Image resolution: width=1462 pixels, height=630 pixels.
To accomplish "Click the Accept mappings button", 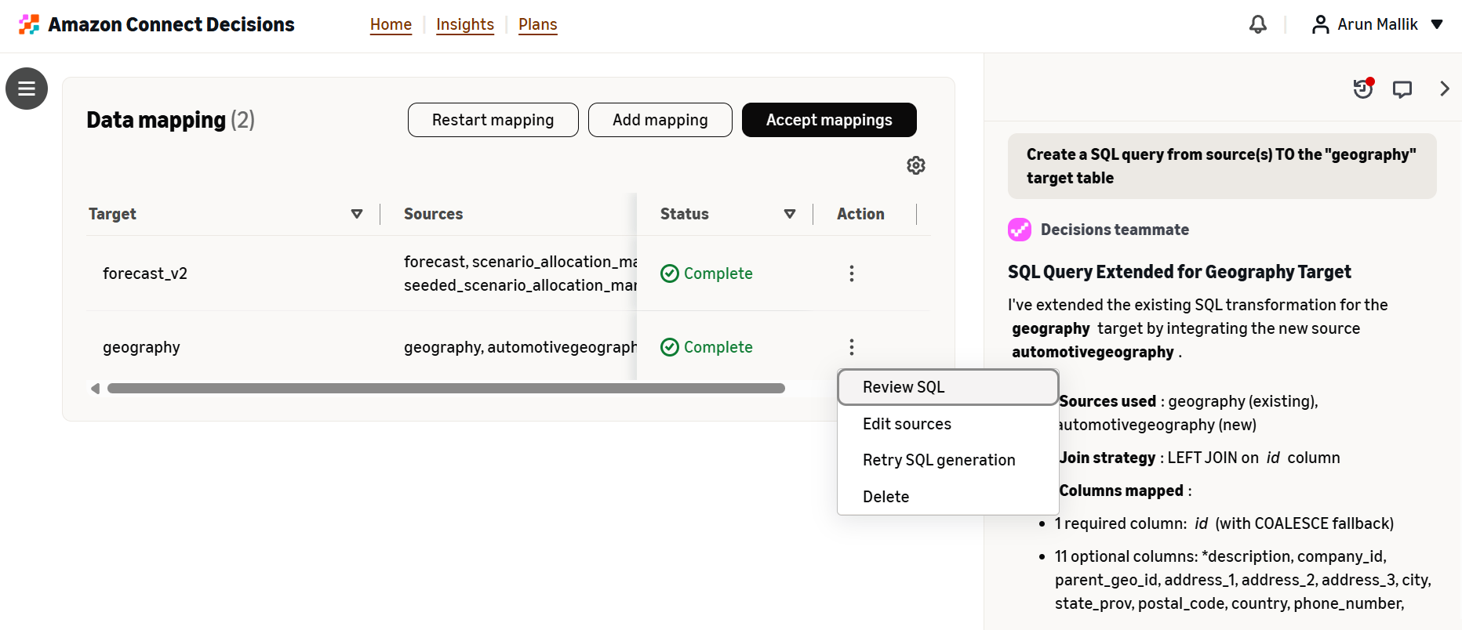I will point(829,120).
